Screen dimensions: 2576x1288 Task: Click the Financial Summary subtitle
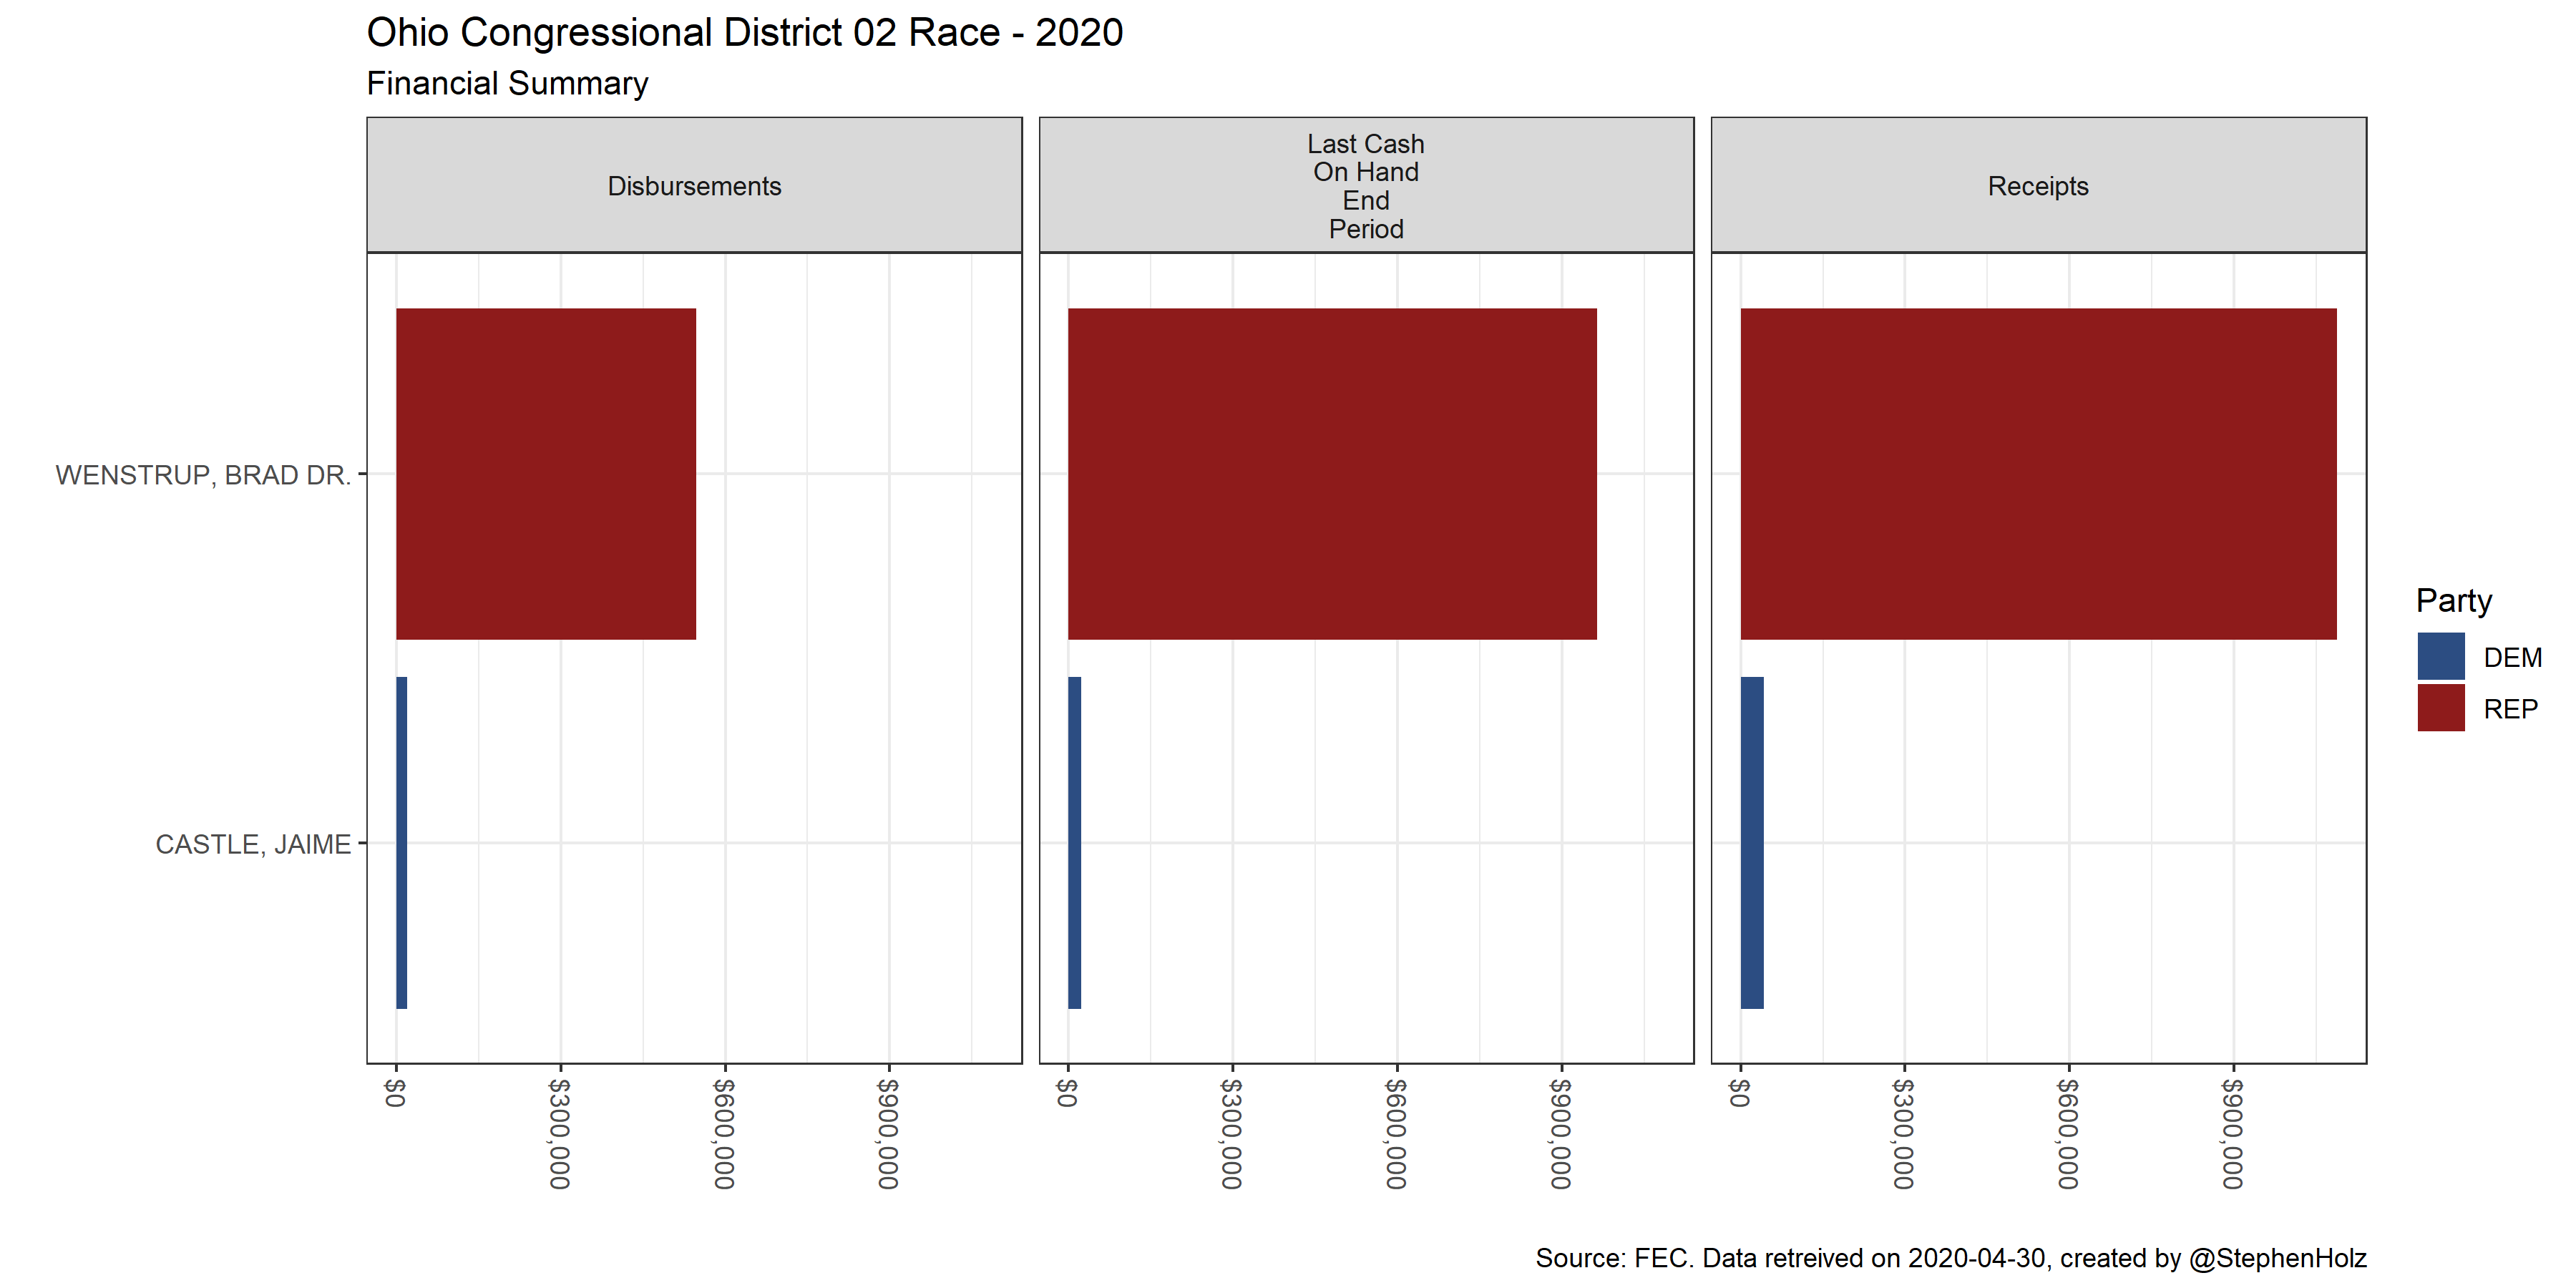[507, 83]
